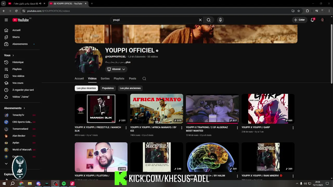Viewport: 333px width, 187px height.
Task: Open the notifications bell
Action: (x=312, y=20)
